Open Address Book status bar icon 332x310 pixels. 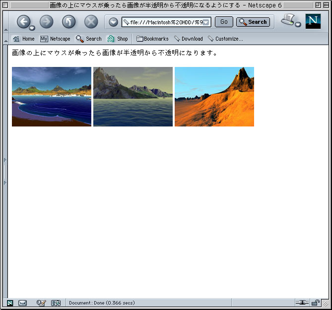56,303
